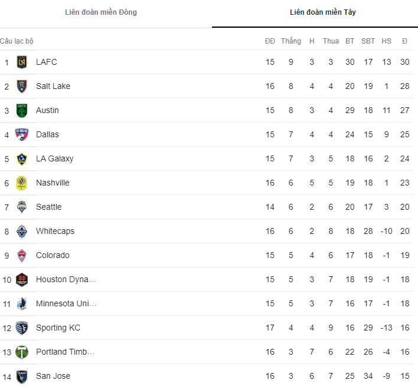Click the Sporting KC crest
Viewport: 418px width, 390px height.
click(x=22, y=328)
